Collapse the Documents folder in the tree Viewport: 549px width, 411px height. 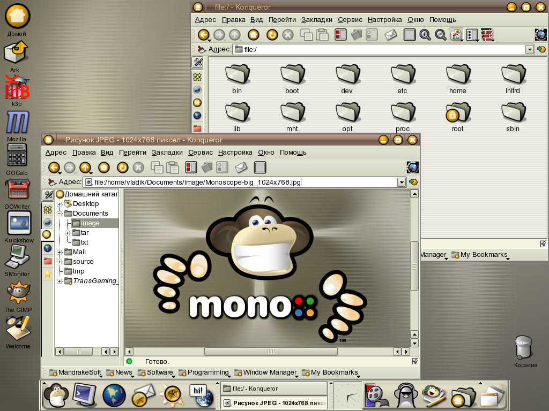[x=60, y=214]
